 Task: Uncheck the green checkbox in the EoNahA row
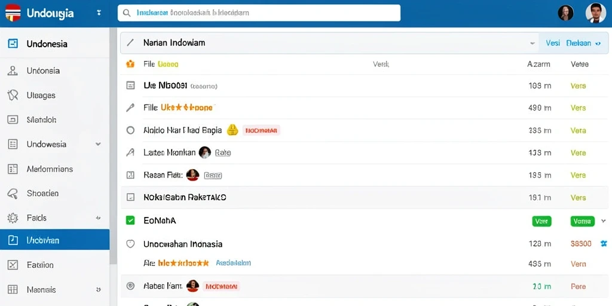[x=130, y=221]
